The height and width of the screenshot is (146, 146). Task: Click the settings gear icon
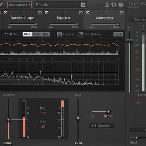(114, 5)
